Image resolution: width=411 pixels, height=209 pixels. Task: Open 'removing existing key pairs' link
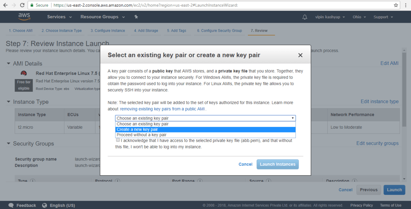click(x=163, y=109)
